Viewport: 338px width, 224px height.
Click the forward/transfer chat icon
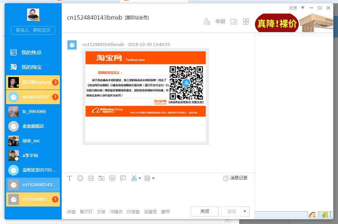coord(234,21)
